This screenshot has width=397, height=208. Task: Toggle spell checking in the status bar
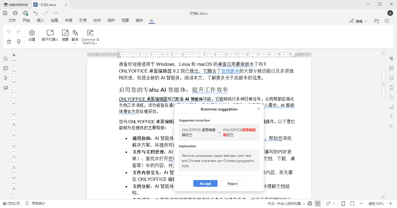tap(318, 203)
